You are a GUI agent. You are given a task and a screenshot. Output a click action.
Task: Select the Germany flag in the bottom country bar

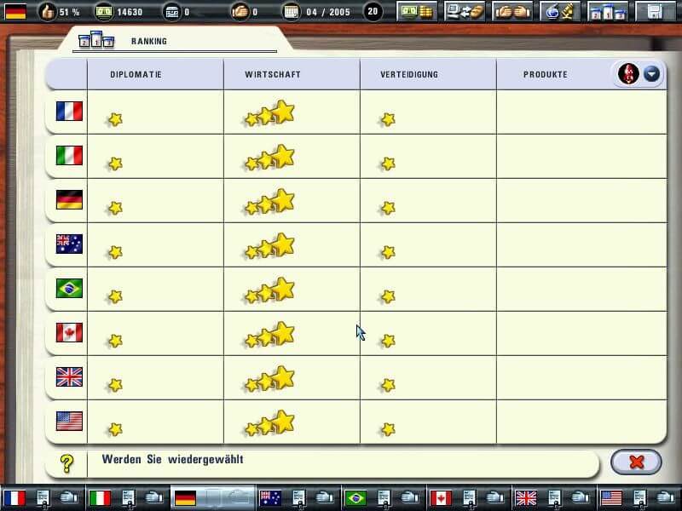[x=185, y=498]
